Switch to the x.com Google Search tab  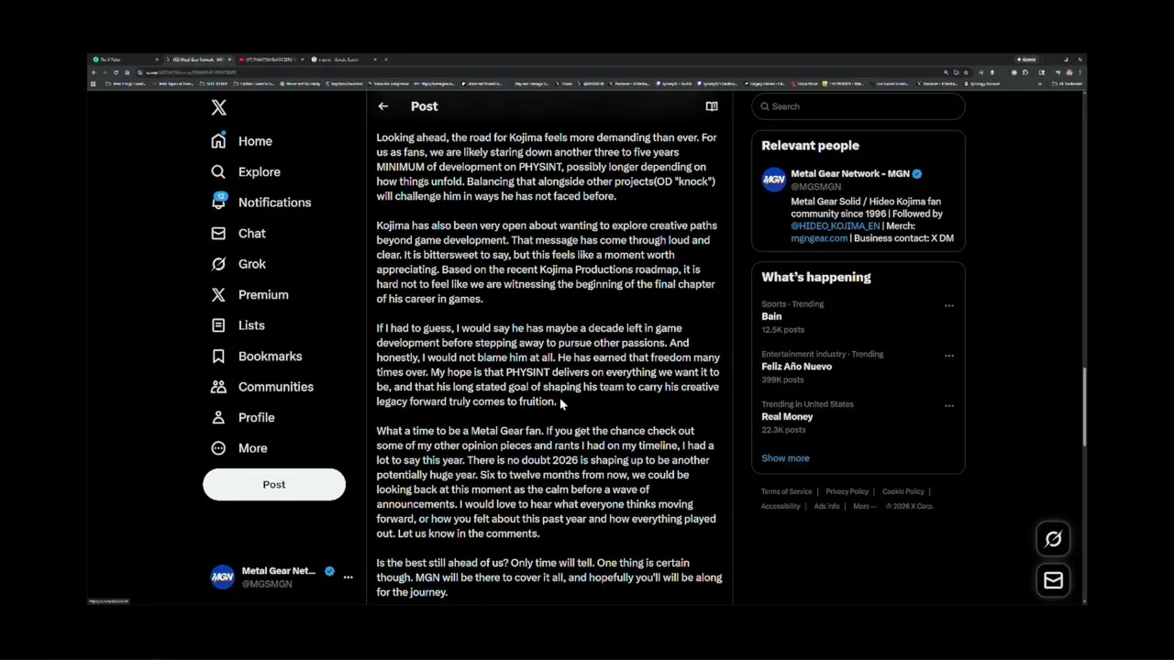(342, 60)
